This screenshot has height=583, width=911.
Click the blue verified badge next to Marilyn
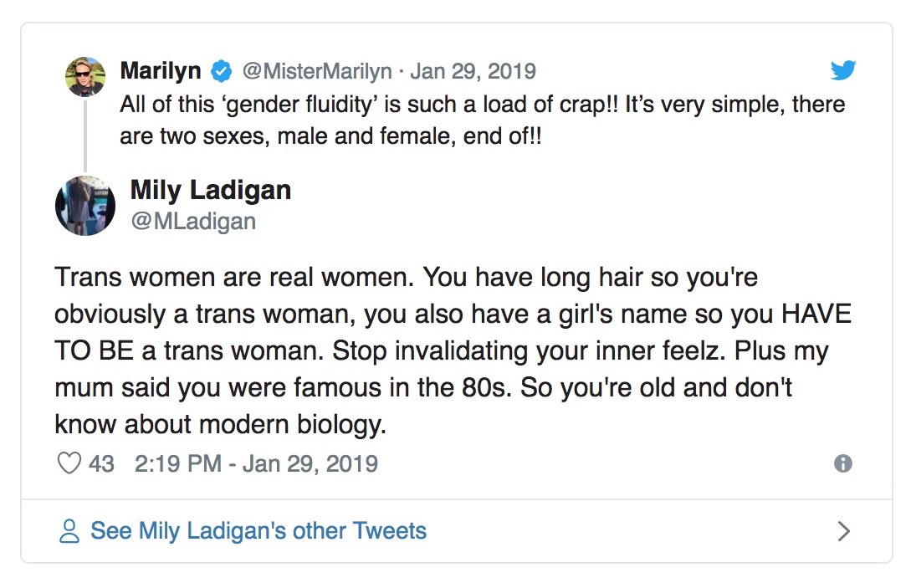(222, 71)
